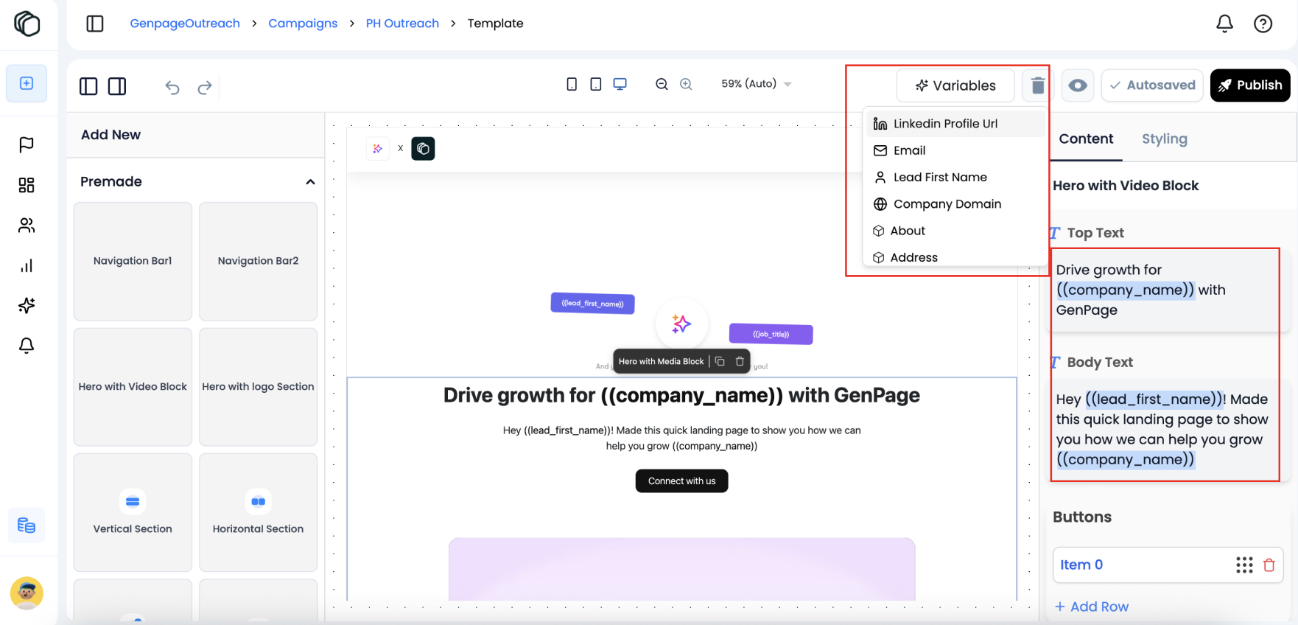Delete Item 0 with red trash icon

pos(1269,565)
